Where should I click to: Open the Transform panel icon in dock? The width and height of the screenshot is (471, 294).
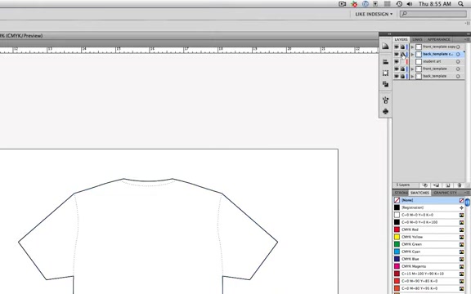pos(385,73)
